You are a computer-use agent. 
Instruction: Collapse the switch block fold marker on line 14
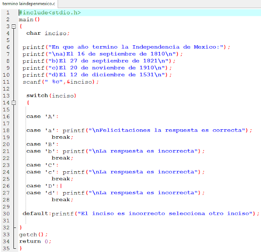point(14,103)
